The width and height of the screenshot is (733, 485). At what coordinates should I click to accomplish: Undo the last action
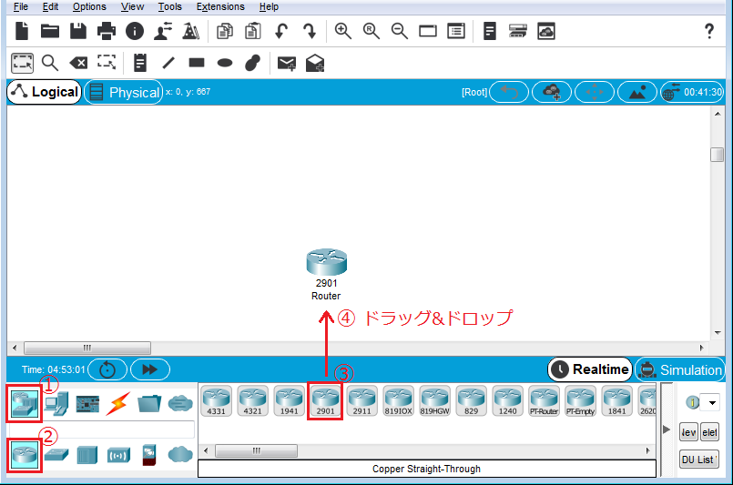[x=281, y=31]
